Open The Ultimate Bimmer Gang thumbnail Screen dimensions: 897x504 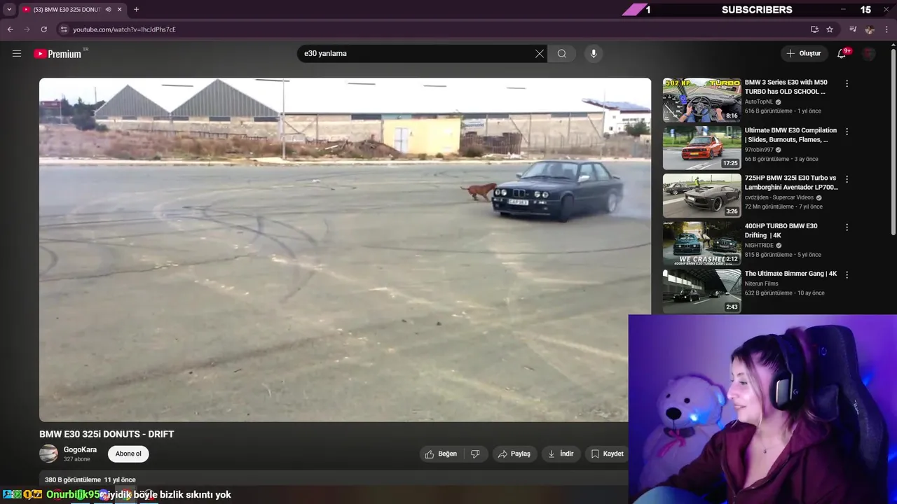click(x=701, y=291)
